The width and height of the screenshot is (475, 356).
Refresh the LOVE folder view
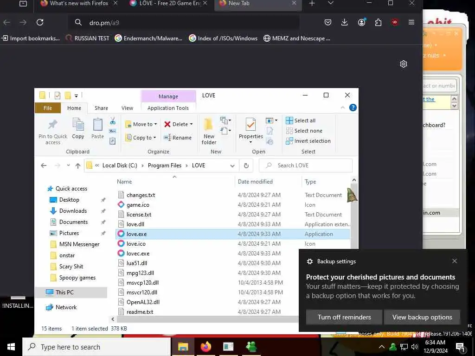246,165
